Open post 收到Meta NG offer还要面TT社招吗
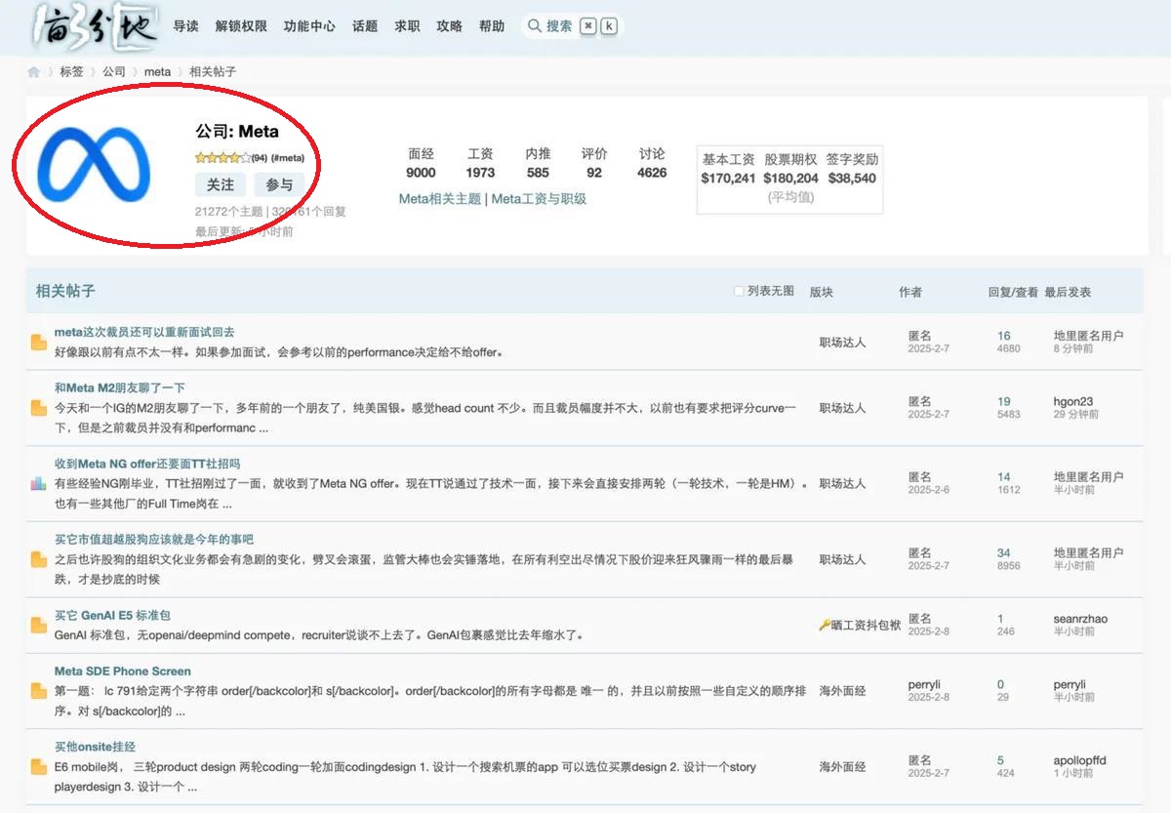 147,464
